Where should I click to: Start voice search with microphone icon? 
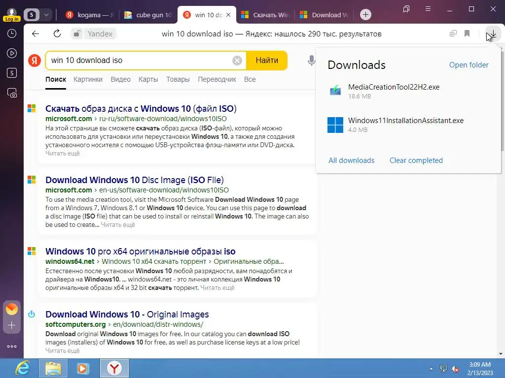pyautogui.click(x=311, y=61)
